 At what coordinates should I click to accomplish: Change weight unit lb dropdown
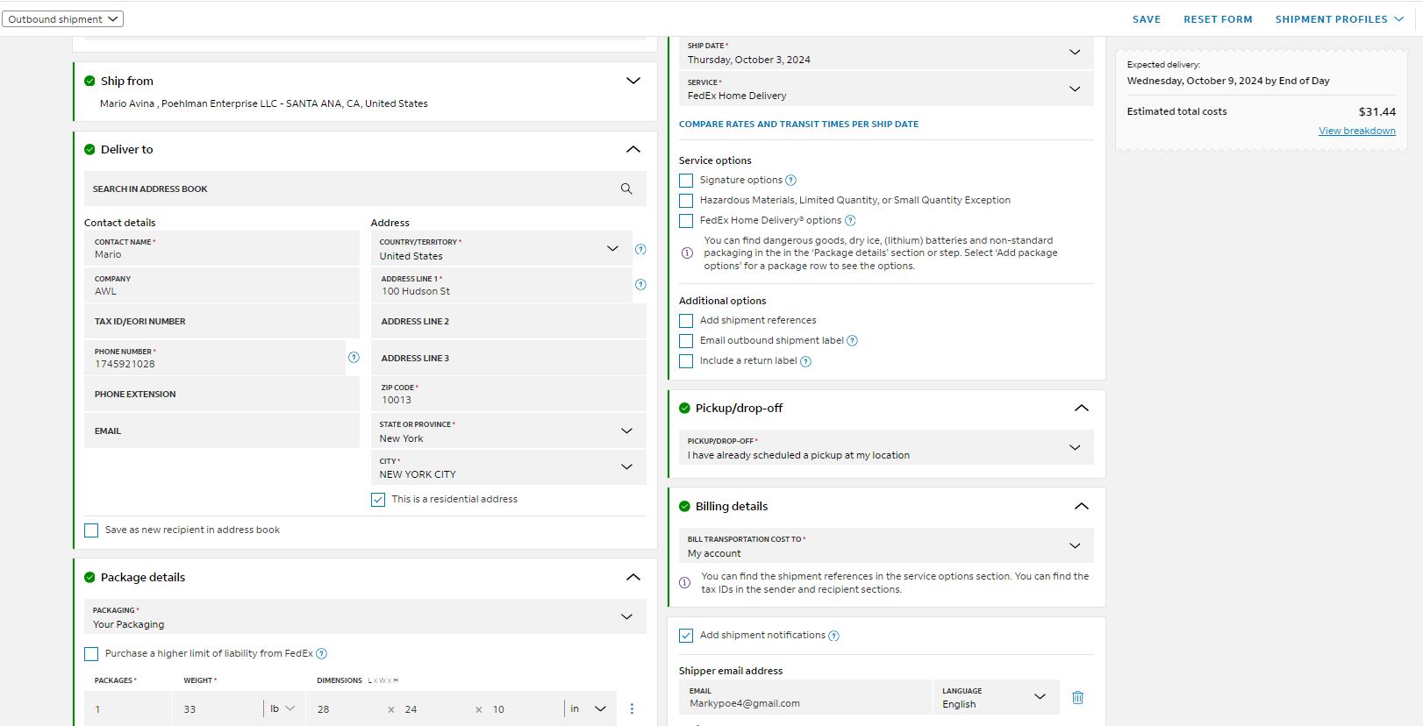[282, 708]
